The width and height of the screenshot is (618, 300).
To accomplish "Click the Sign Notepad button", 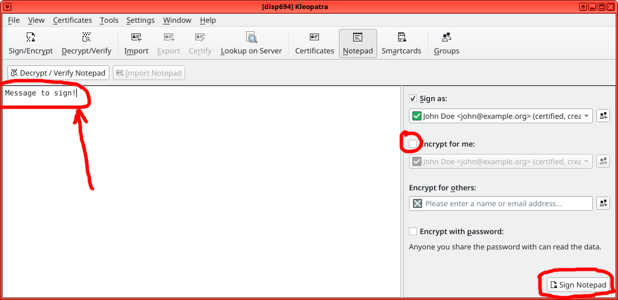I will [x=579, y=285].
